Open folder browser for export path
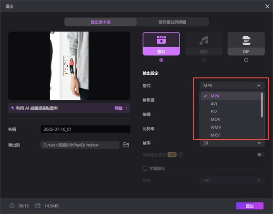 tap(126, 145)
